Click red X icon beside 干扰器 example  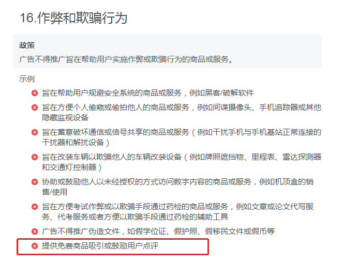click(x=35, y=132)
